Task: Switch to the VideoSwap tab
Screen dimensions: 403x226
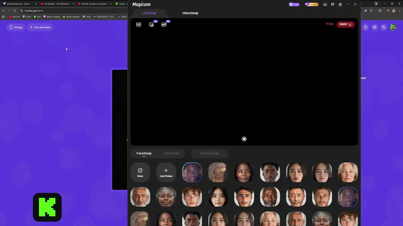Action: click(x=190, y=13)
